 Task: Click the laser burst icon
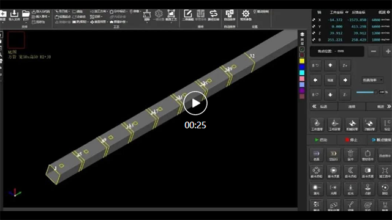point(316,189)
